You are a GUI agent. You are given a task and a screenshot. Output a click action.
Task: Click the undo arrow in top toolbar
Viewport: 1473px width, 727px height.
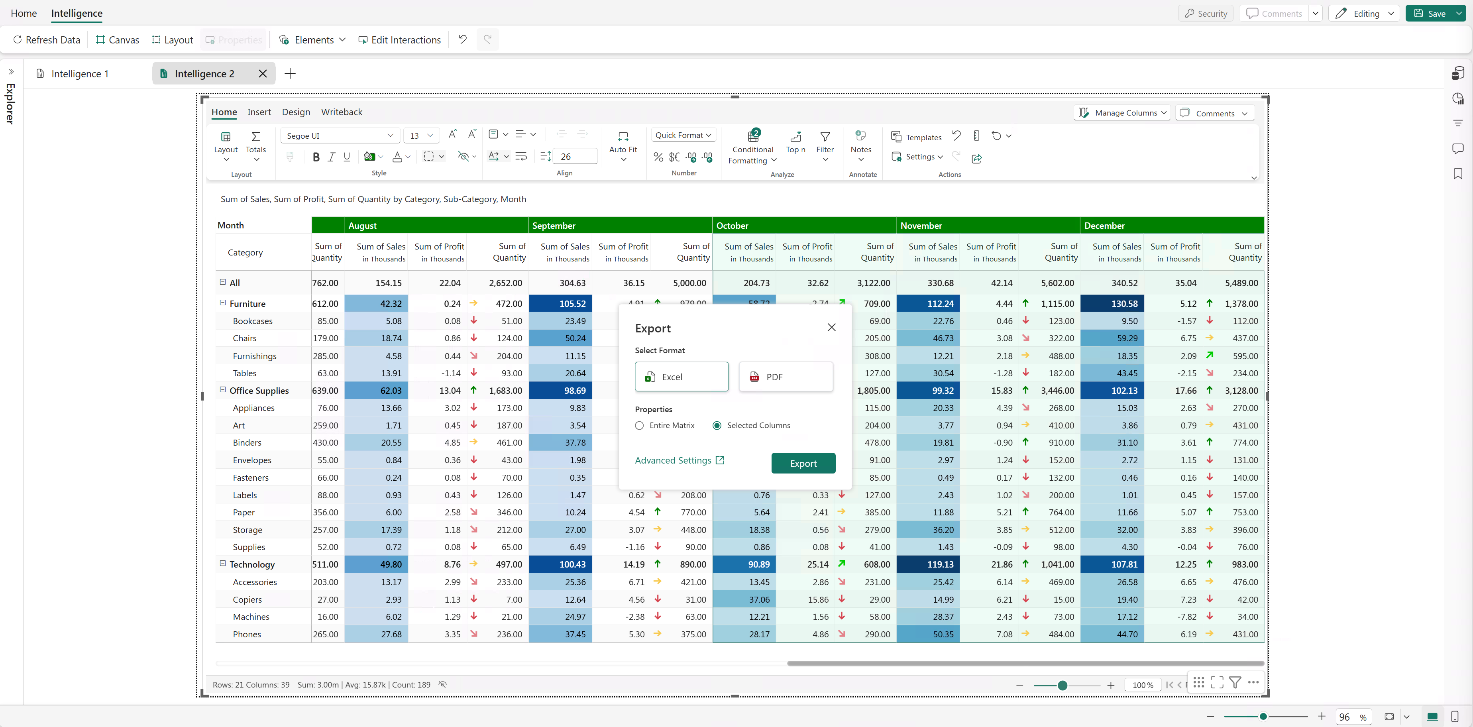click(463, 39)
